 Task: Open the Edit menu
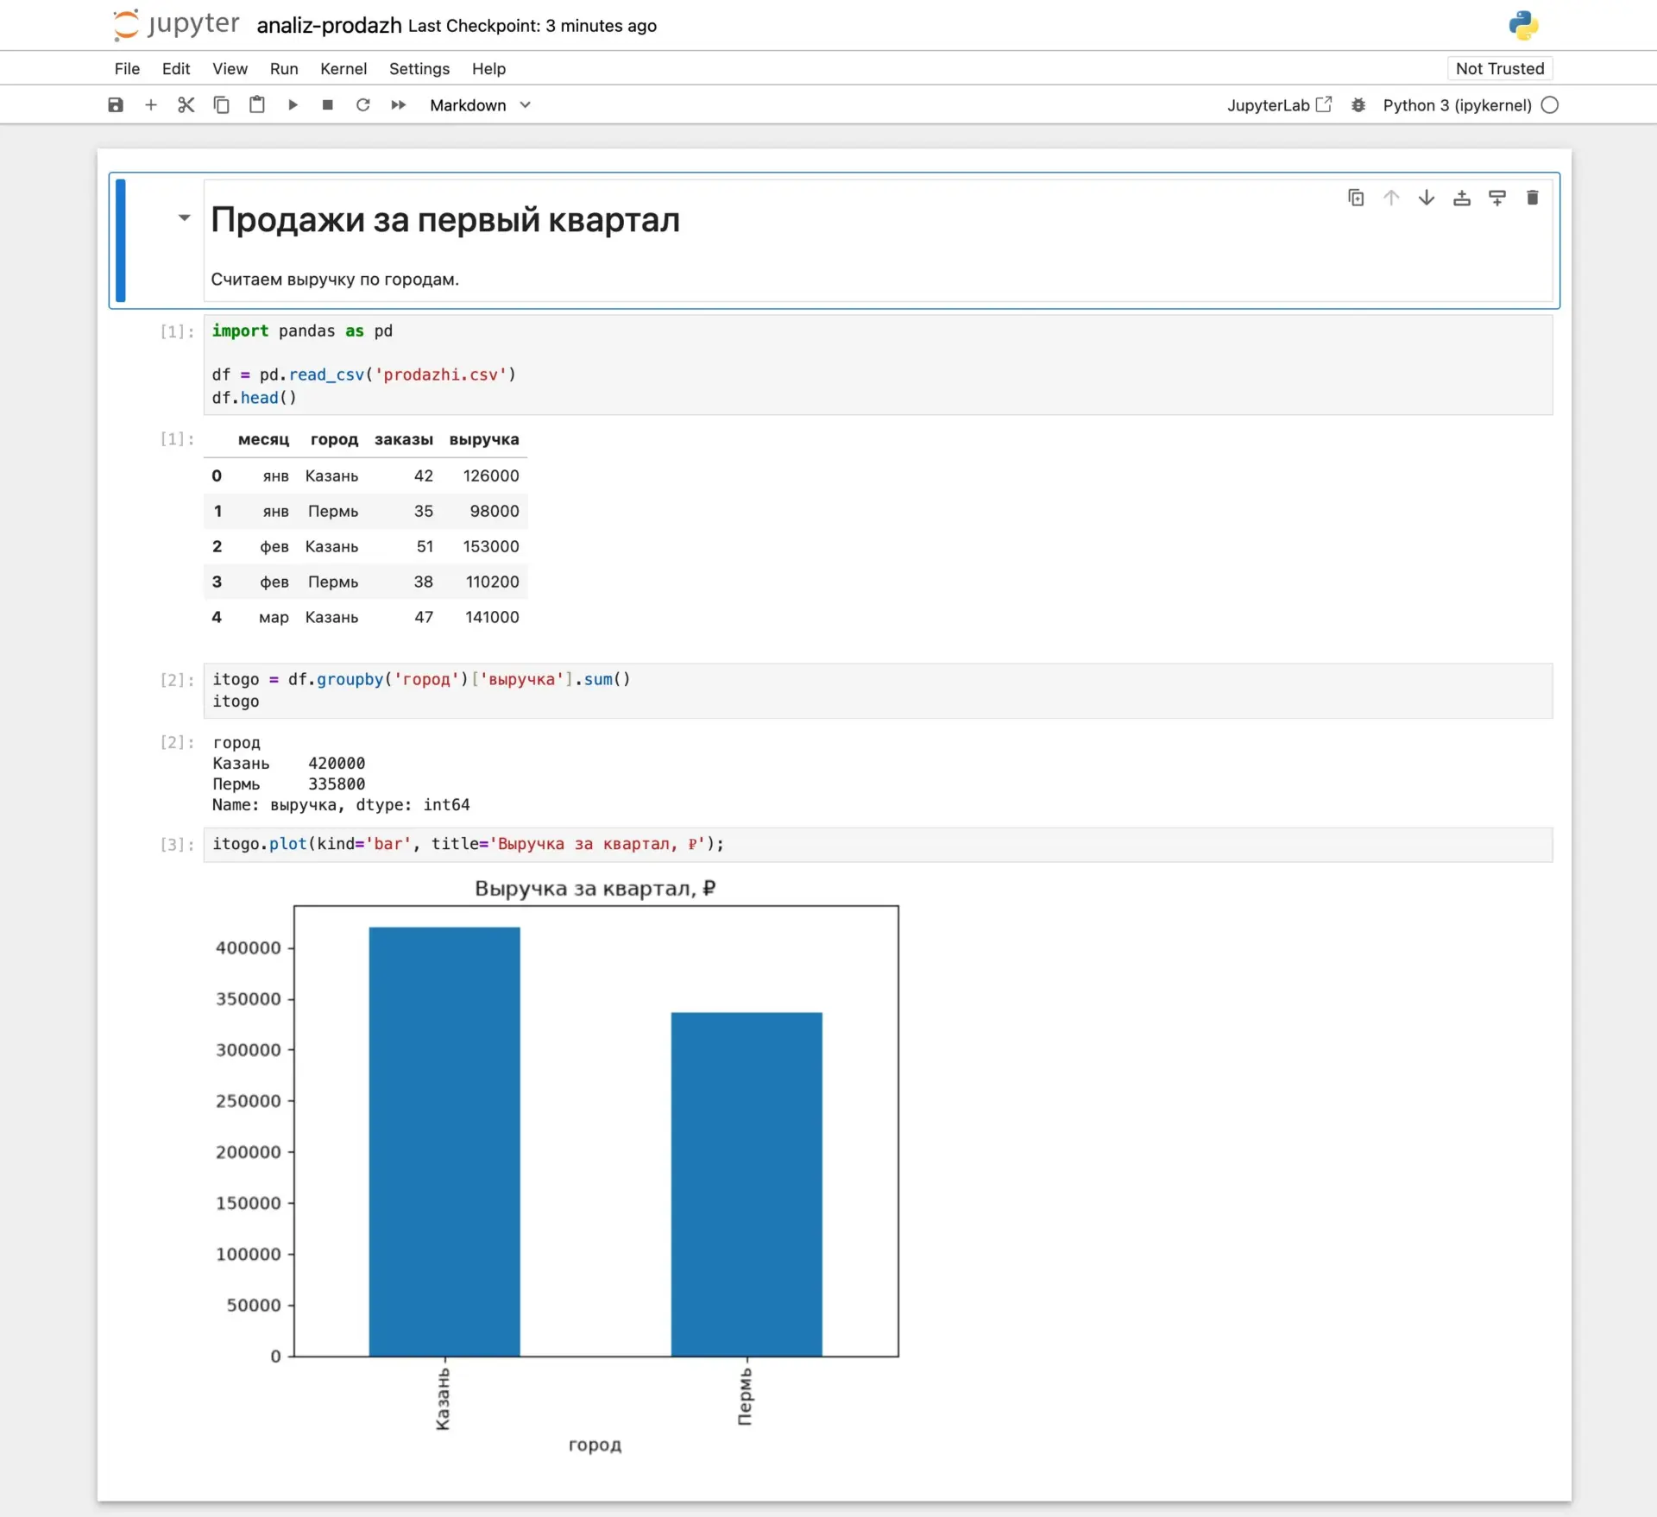tap(176, 68)
